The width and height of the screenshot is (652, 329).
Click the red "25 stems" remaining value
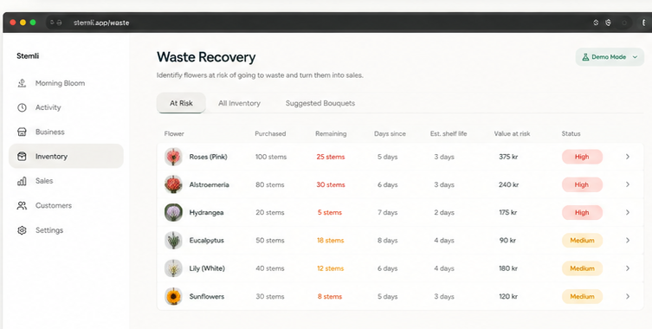[x=331, y=157]
